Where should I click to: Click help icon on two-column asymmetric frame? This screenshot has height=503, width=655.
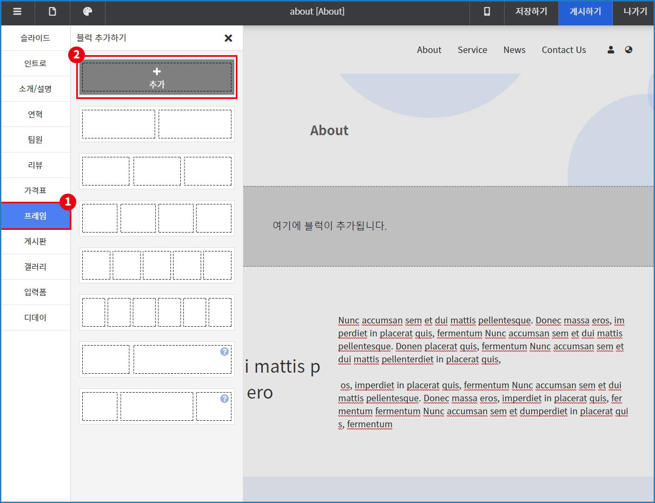(x=224, y=352)
